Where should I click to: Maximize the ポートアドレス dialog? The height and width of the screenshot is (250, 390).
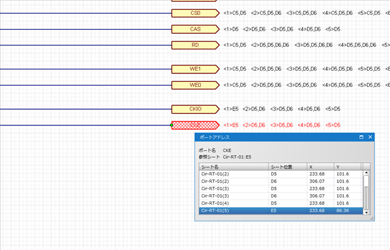click(x=361, y=137)
